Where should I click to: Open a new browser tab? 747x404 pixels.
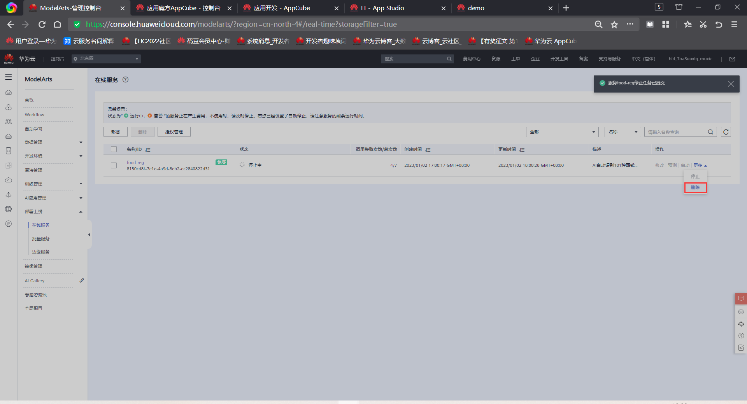tap(566, 8)
